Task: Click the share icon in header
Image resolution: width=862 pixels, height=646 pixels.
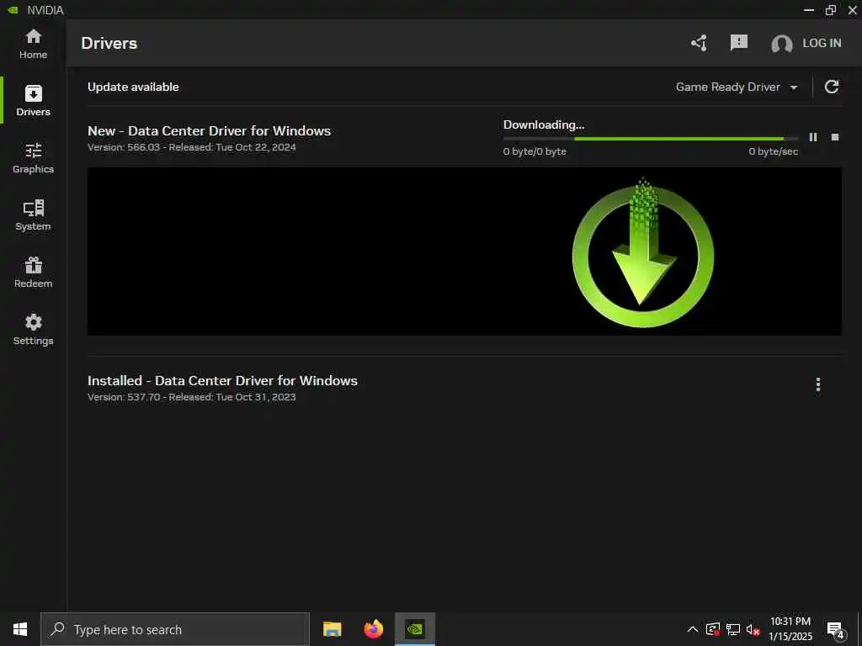Action: [699, 43]
